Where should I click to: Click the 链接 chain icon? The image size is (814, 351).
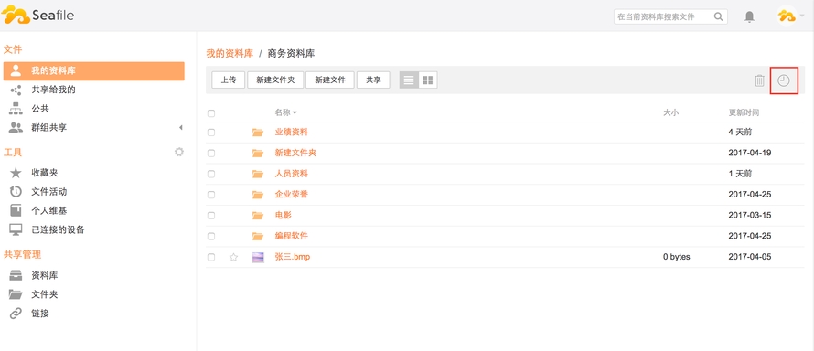click(x=16, y=314)
